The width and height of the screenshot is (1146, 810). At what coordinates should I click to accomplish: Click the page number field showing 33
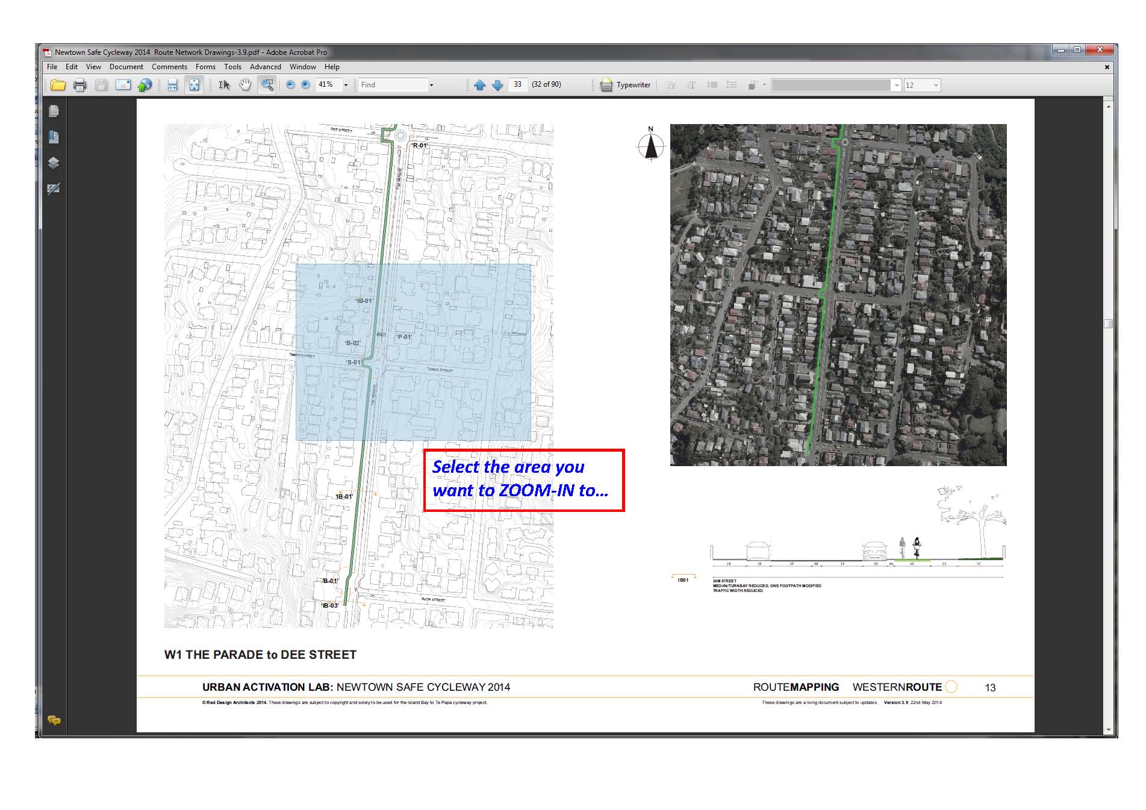(517, 85)
